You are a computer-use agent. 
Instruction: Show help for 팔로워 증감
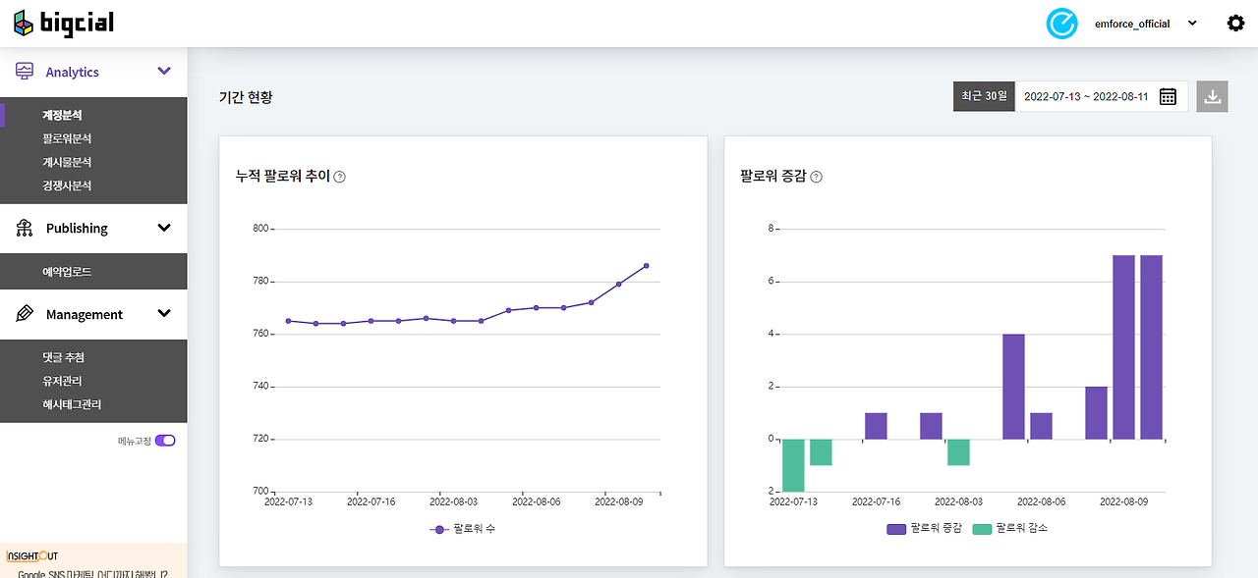816,177
